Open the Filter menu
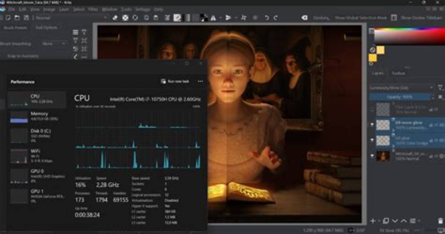The image size is (445, 234). pos(93,9)
